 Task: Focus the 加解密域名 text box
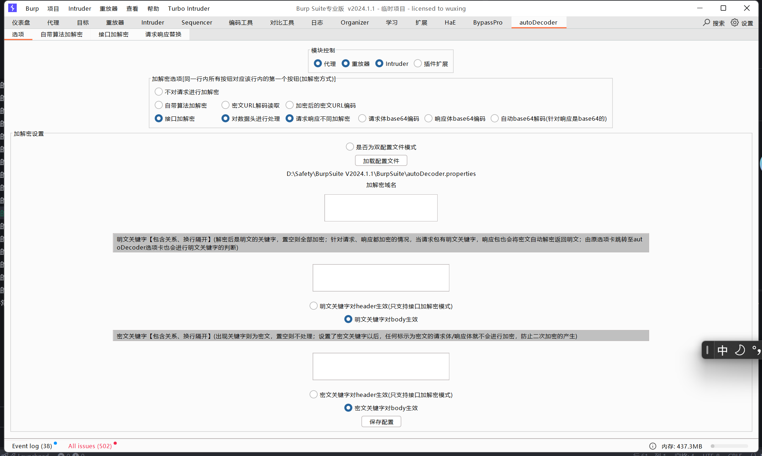(x=381, y=208)
